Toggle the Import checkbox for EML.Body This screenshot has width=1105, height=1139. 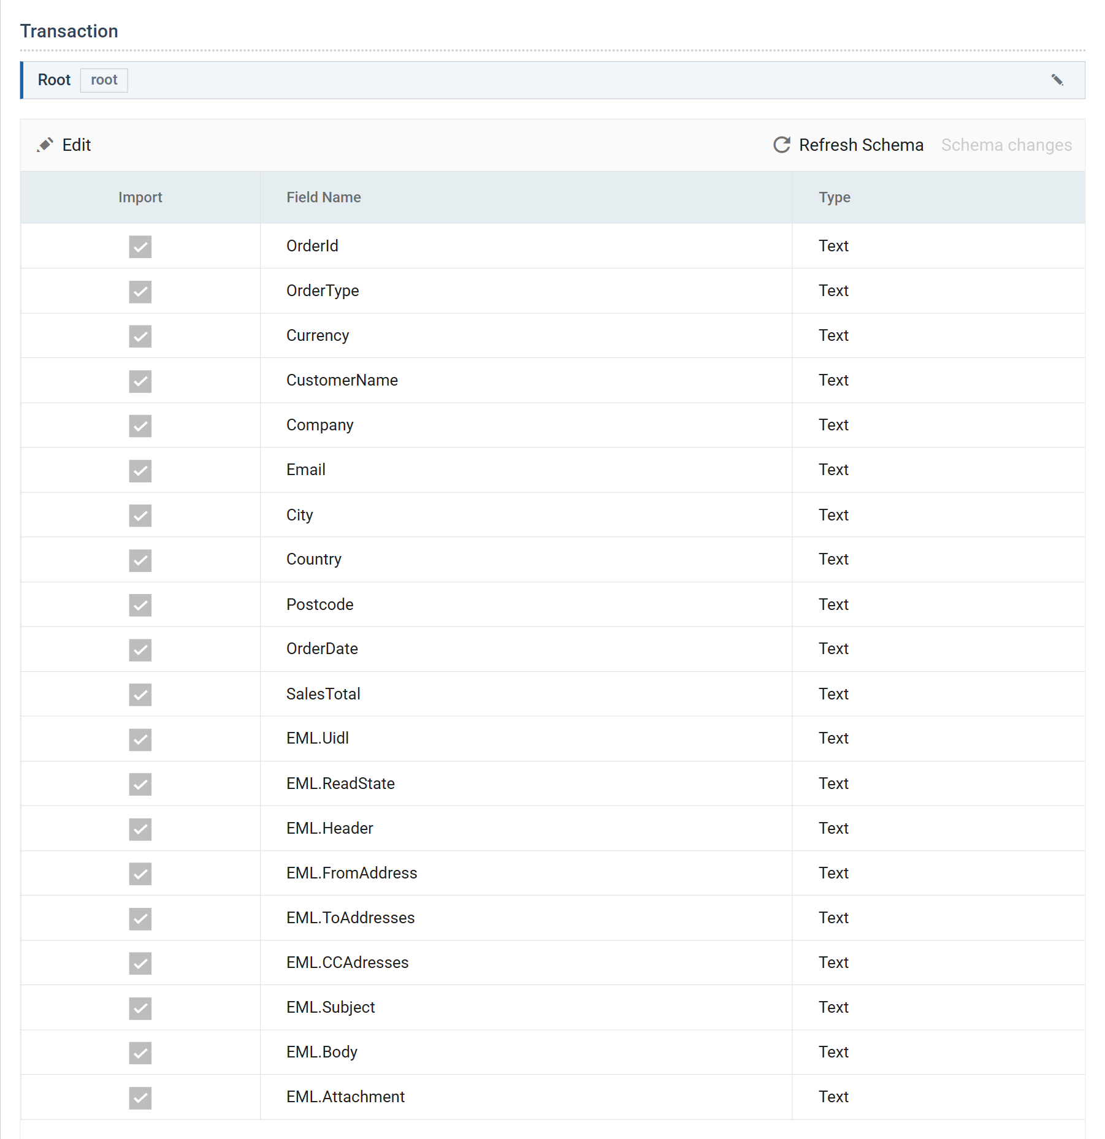[x=140, y=1053]
